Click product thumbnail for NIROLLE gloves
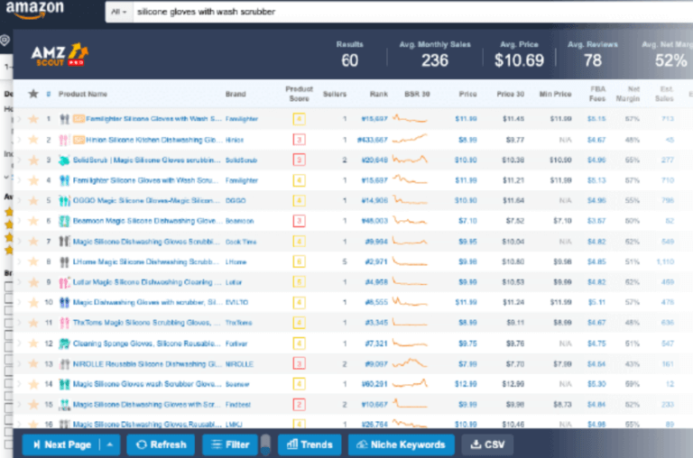The width and height of the screenshot is (693, 458). click(64, 363)
